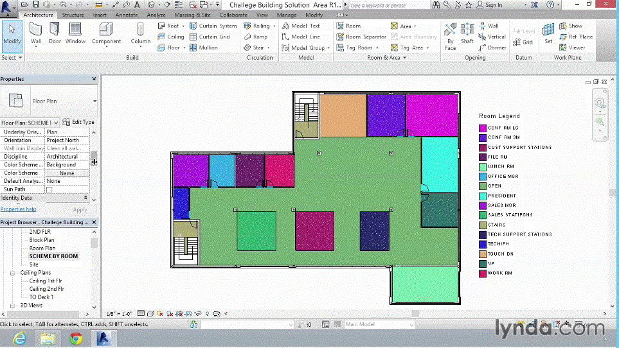The height and width of the screenshot is (348, 619).
Task: Select the Shaft opening tool
Action: (x=467, y=33)
